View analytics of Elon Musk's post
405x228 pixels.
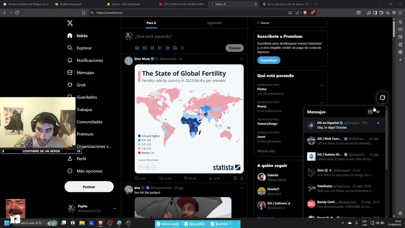[214, 178]
